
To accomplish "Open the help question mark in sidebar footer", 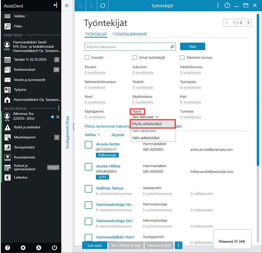I will point(8,248).
